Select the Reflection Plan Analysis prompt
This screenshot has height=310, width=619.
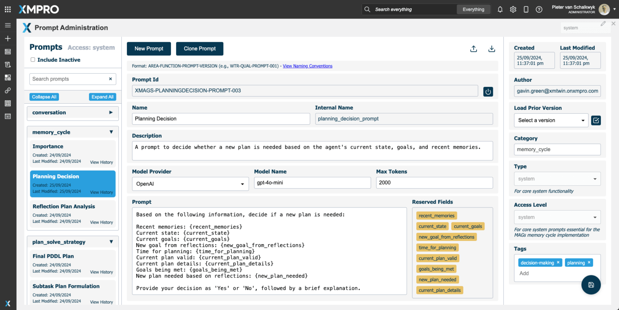[x=64, y=207]
